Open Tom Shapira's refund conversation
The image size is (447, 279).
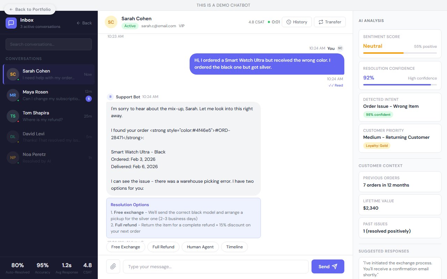pyautogui.click(x=49, y=116)
